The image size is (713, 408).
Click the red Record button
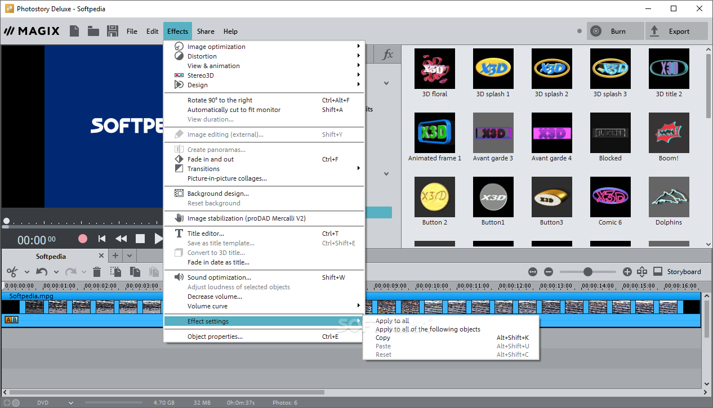click(x=83, y=239)
